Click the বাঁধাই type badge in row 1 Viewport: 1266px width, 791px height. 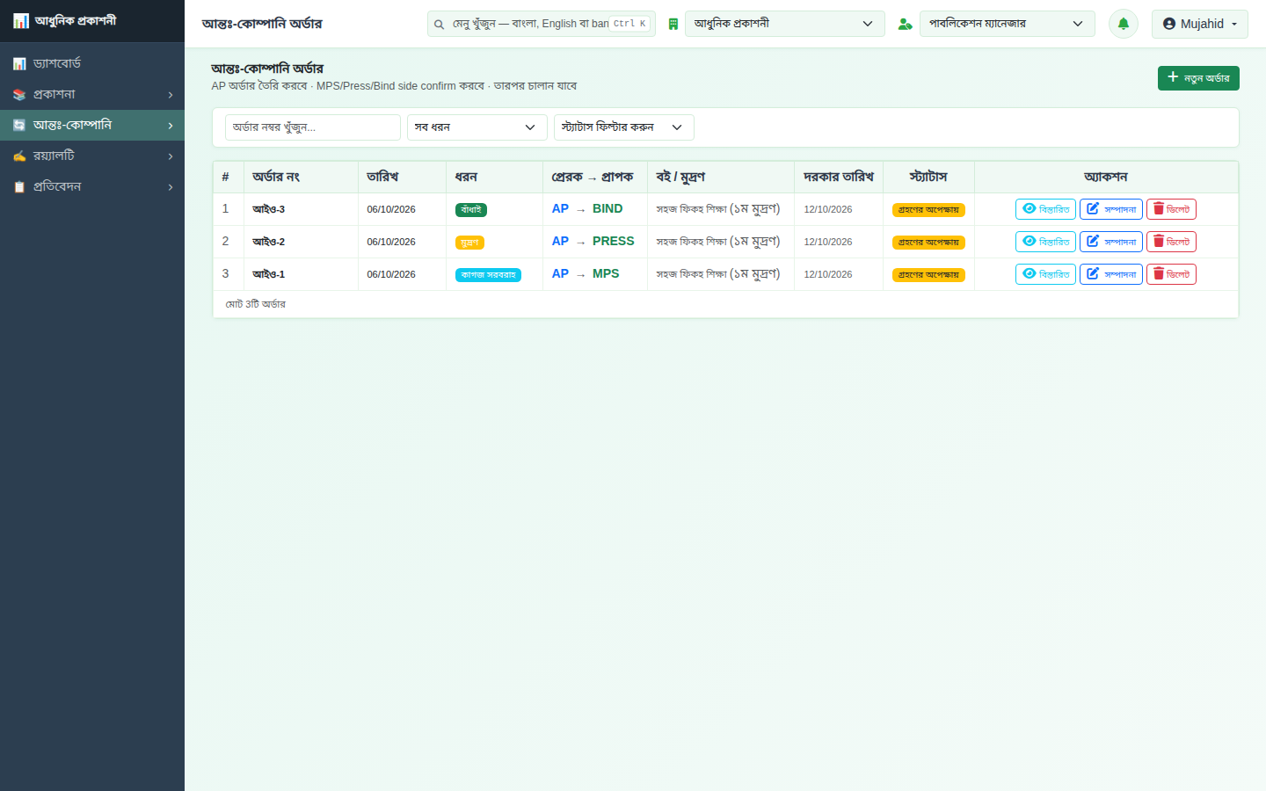coord(471,210)
